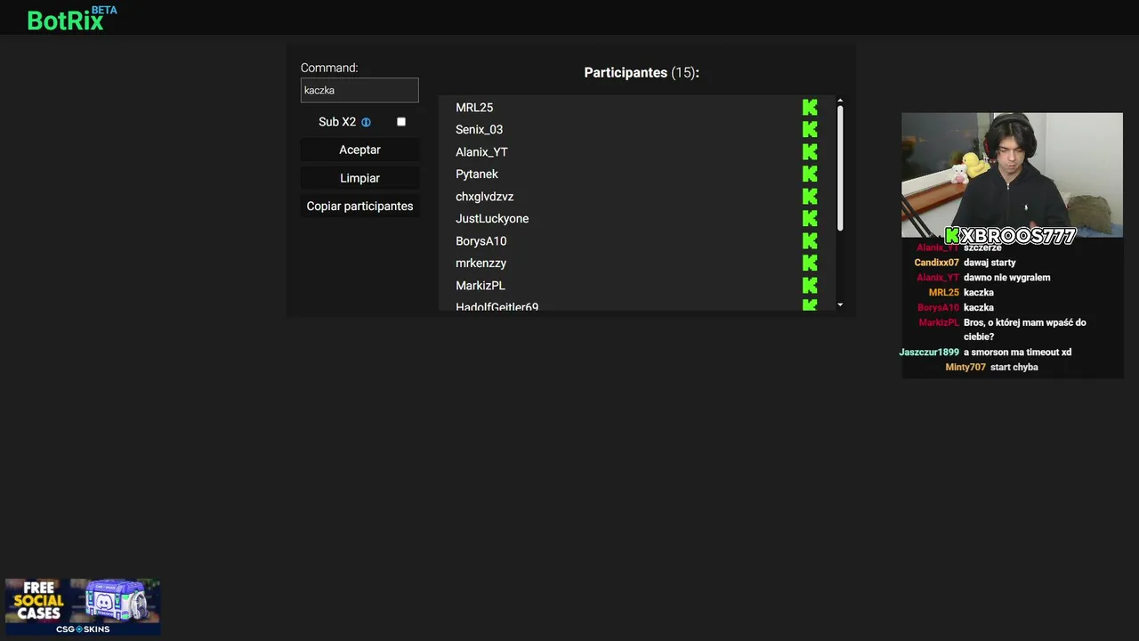
Task: Click scroll up arrow of participants list
Action: pos(840,101)
